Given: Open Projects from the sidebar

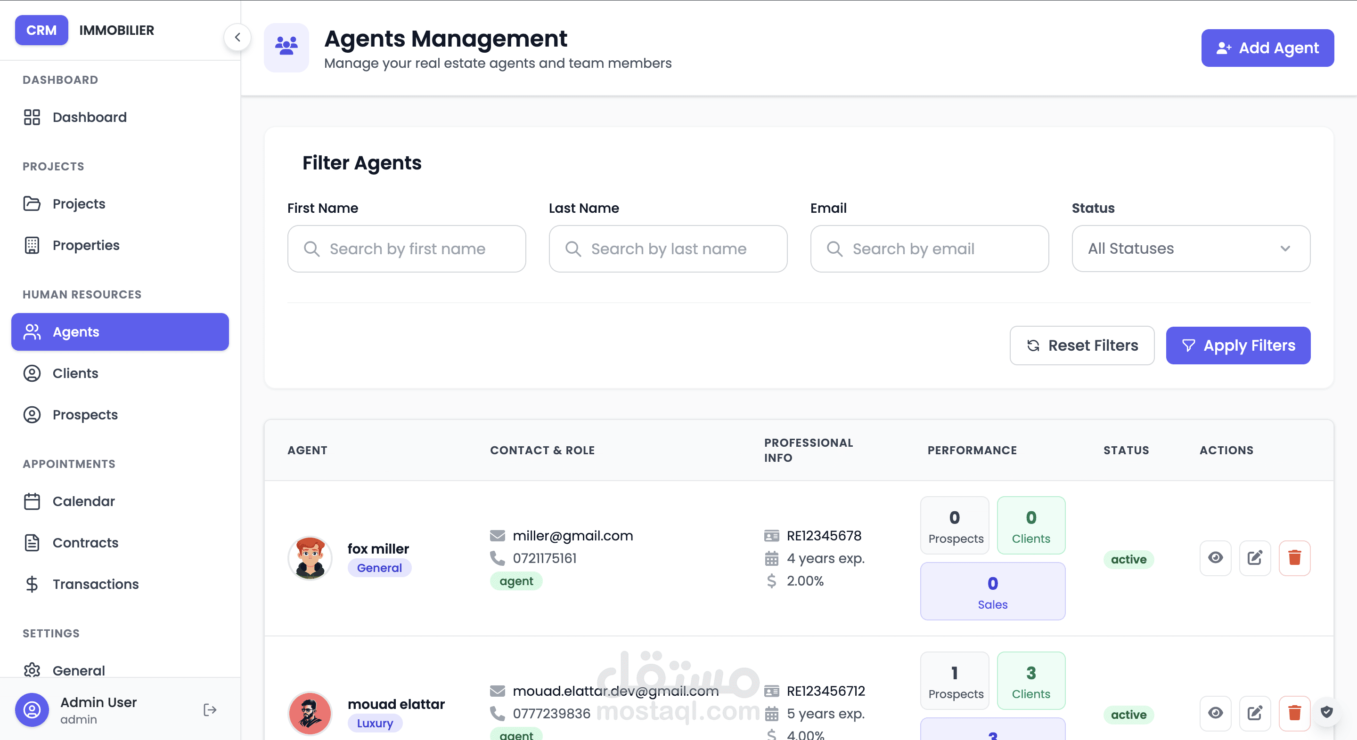Looking at the screenshot, I should click(120, 204).
